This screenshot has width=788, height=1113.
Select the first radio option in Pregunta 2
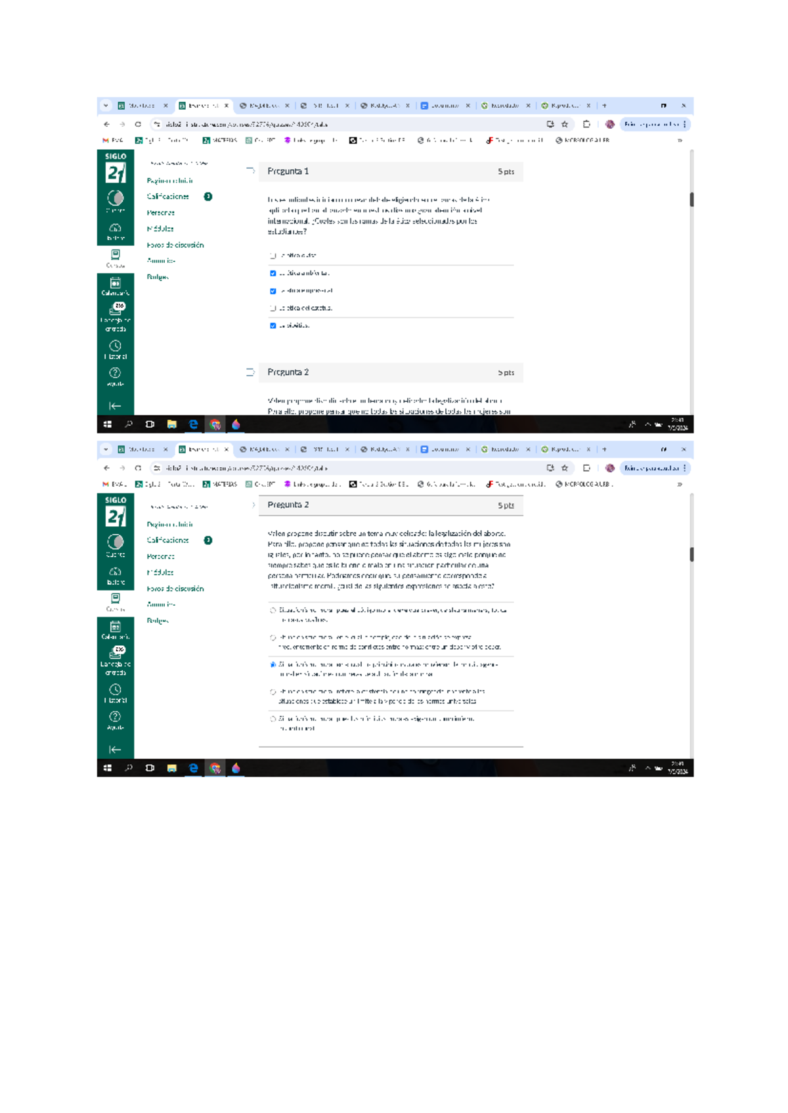coord(273,611)
